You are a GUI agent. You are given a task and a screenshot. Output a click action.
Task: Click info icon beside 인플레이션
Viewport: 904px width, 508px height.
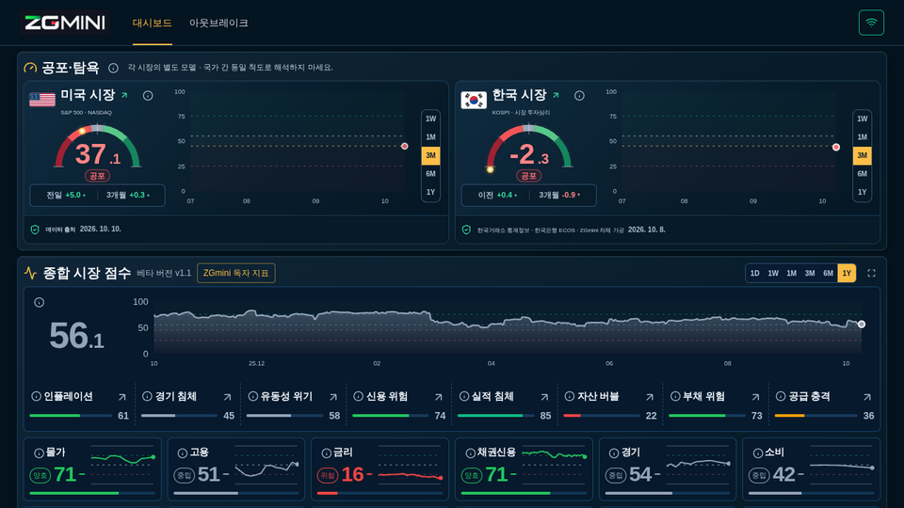[x=36, y=396]
